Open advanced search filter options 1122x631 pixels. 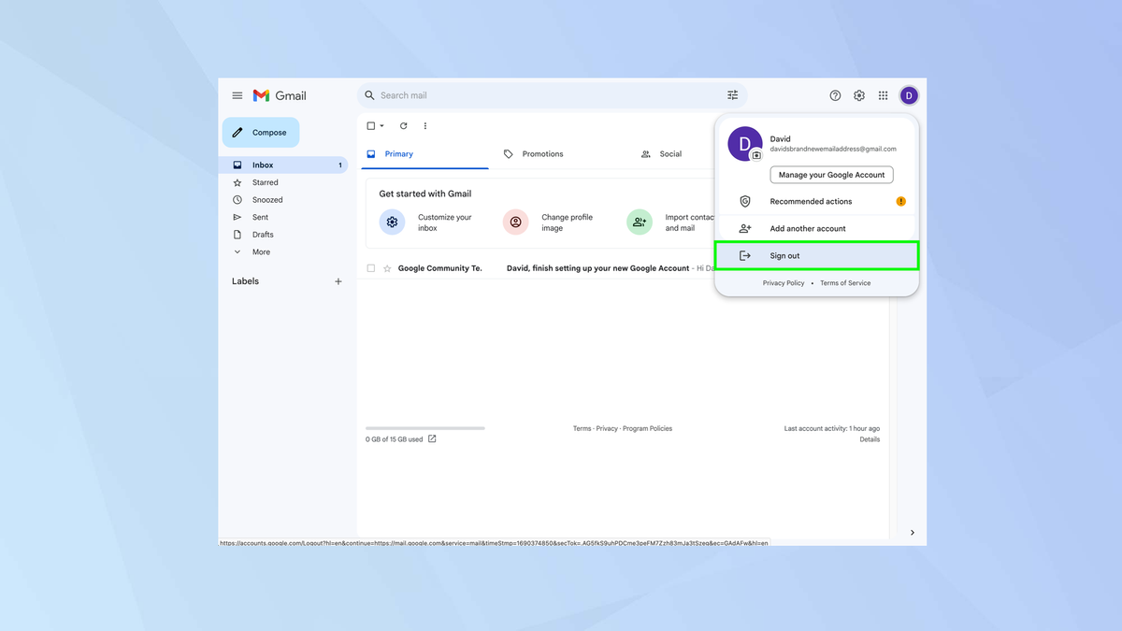click(733, 94)
